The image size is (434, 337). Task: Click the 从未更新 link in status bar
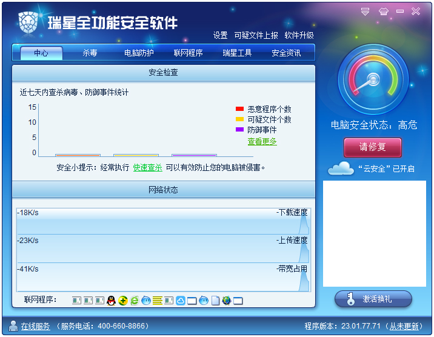coord(404,326)
